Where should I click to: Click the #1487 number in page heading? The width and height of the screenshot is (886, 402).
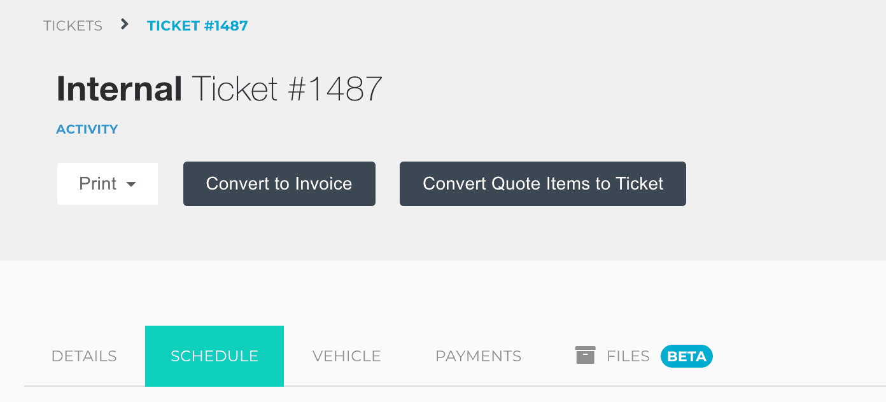pos(335,88)
